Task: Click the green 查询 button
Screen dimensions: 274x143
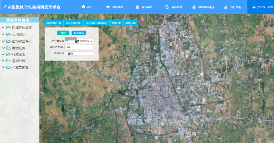Action: click(63, 33)
